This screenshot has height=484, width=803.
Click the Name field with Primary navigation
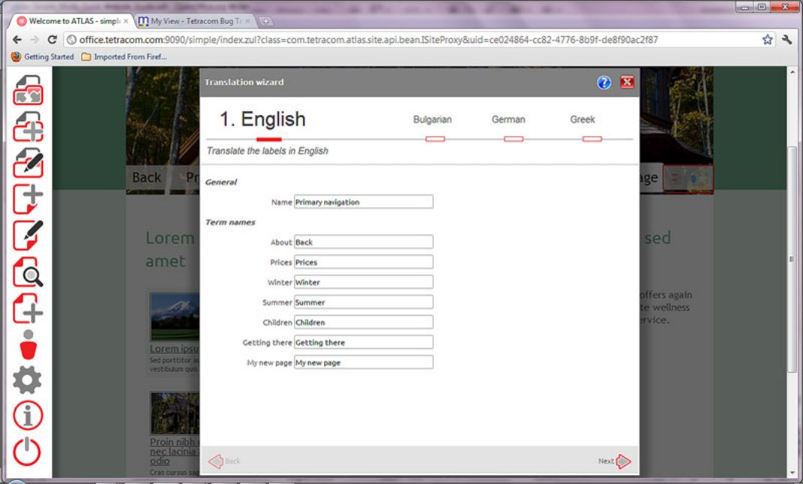(363, 202)
